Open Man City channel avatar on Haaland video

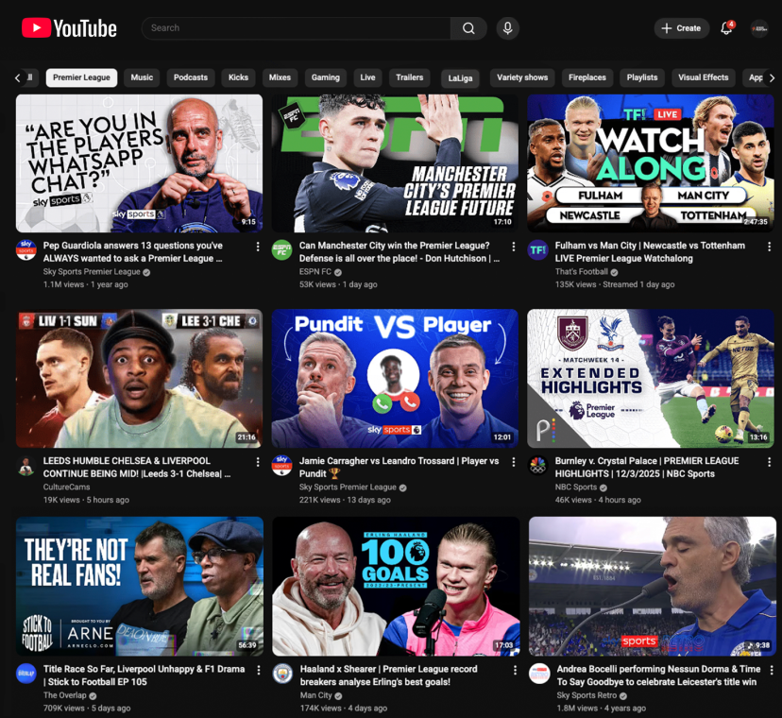pyautogui.click(x=282, y=673)
